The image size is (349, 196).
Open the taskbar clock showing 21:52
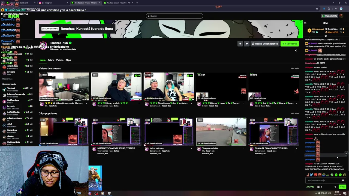[x=337, y=193]
